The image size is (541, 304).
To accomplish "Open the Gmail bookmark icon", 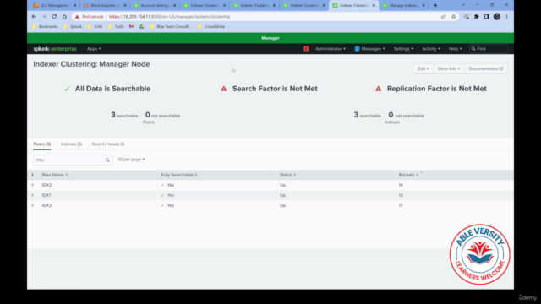I will pos(132,26).
